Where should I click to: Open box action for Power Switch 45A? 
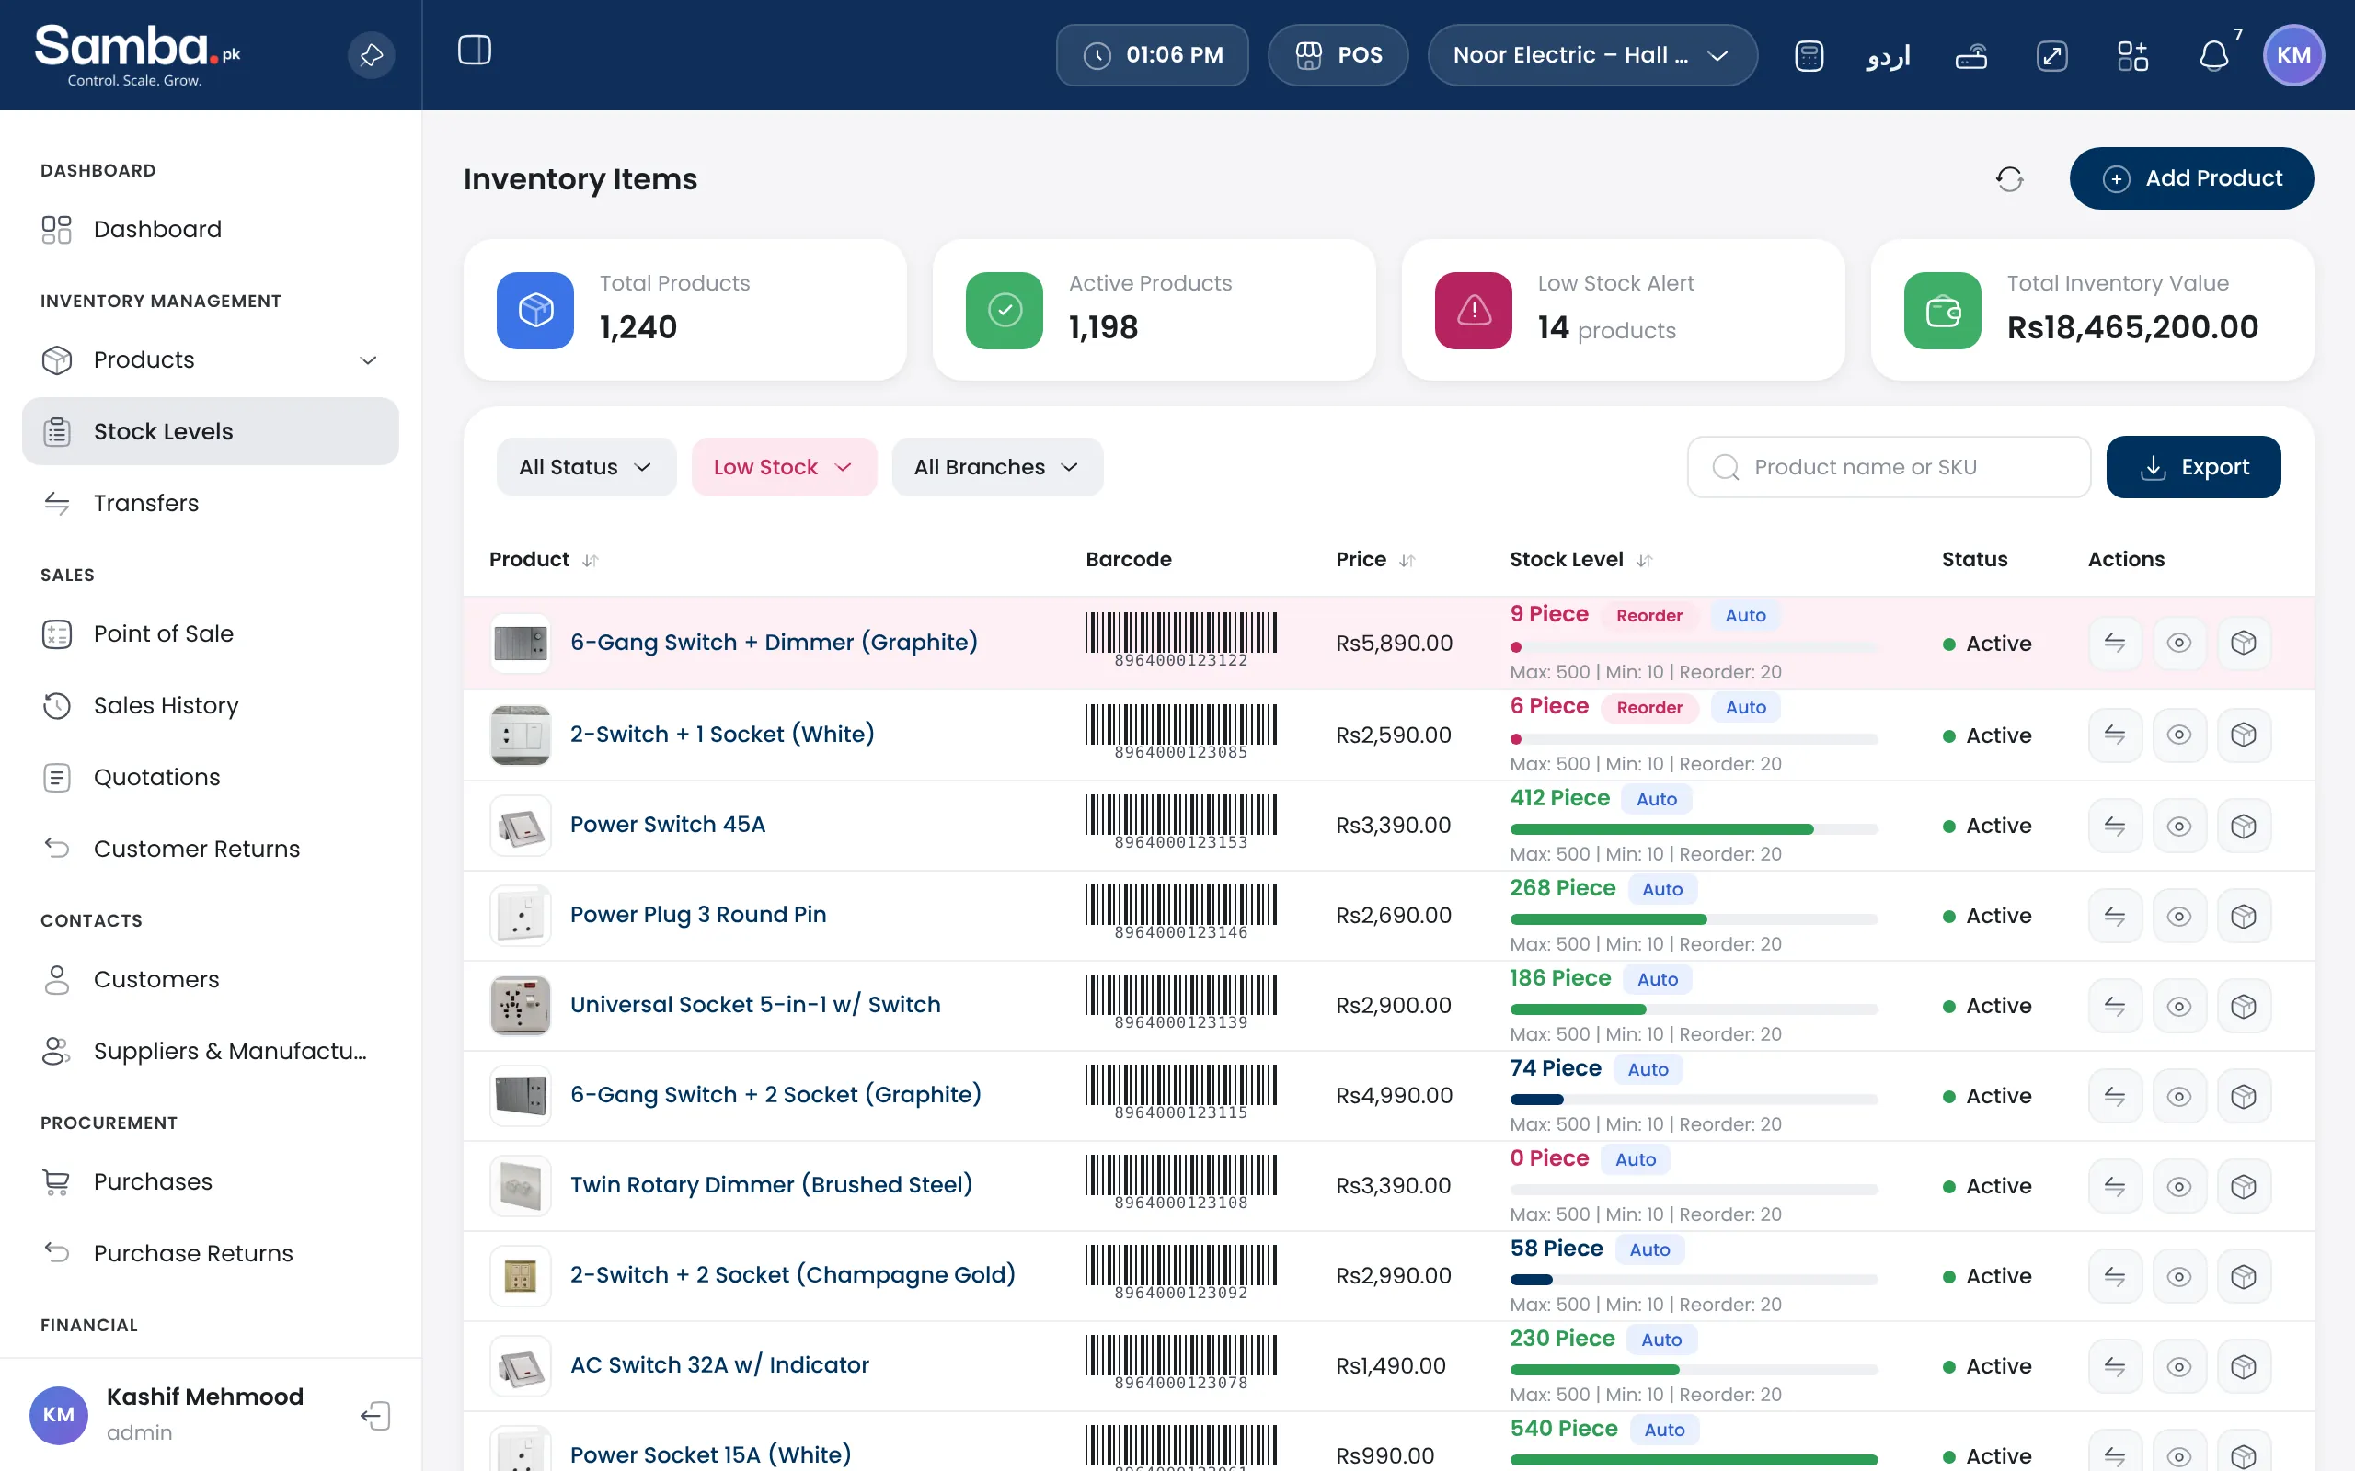(2243, 826)
